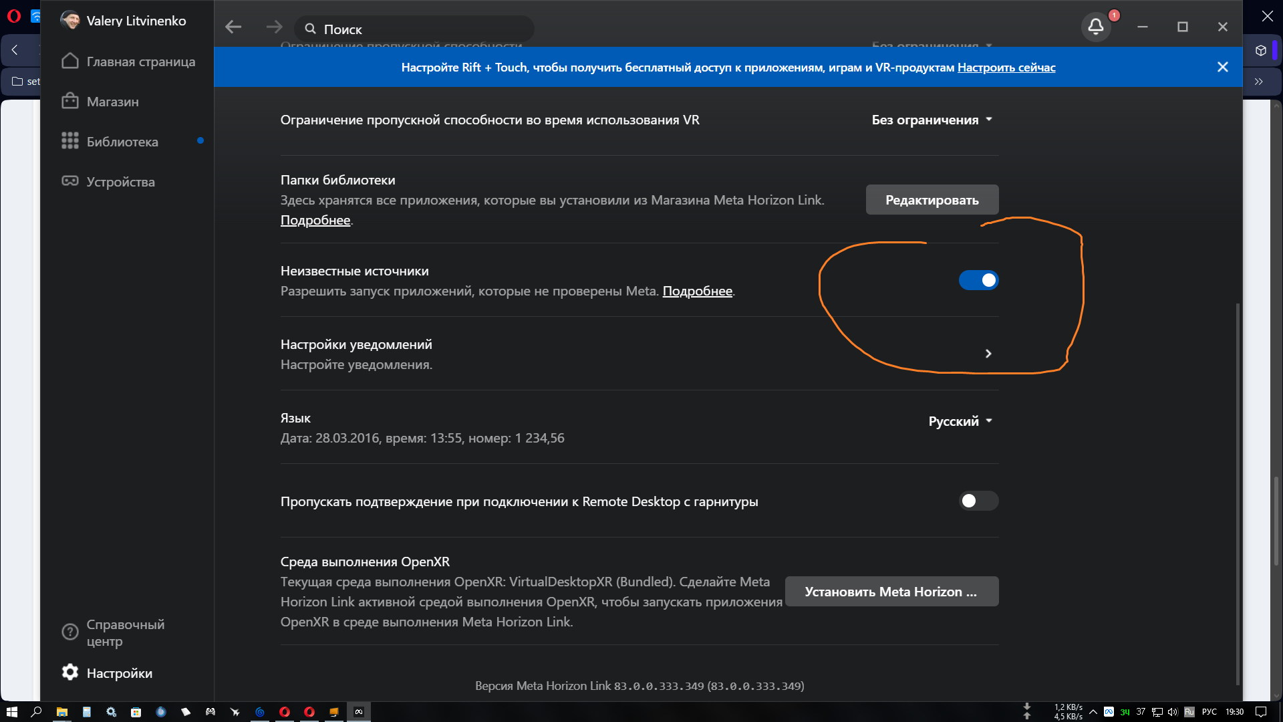This screenshot has height=722, width=1283.
Task: Click the Opera logo in the browser window
Action: tap(14, 16)
